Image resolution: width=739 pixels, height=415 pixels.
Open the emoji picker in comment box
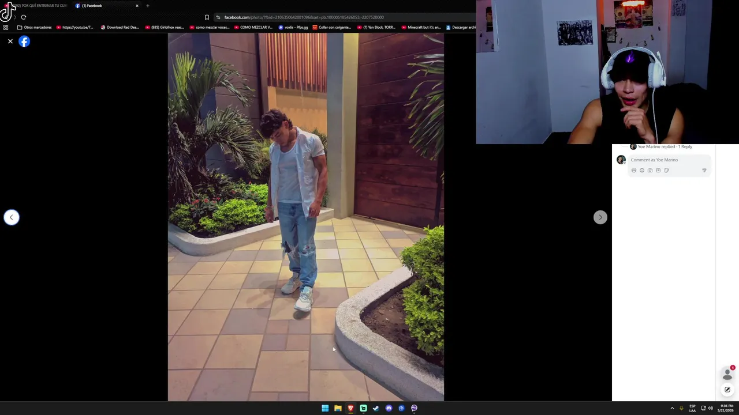click(x=642, y=170)
